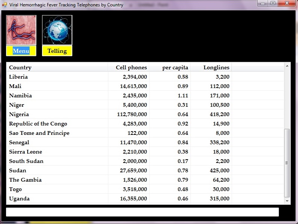Select the Togo row
298x224 pixels.
145,189
